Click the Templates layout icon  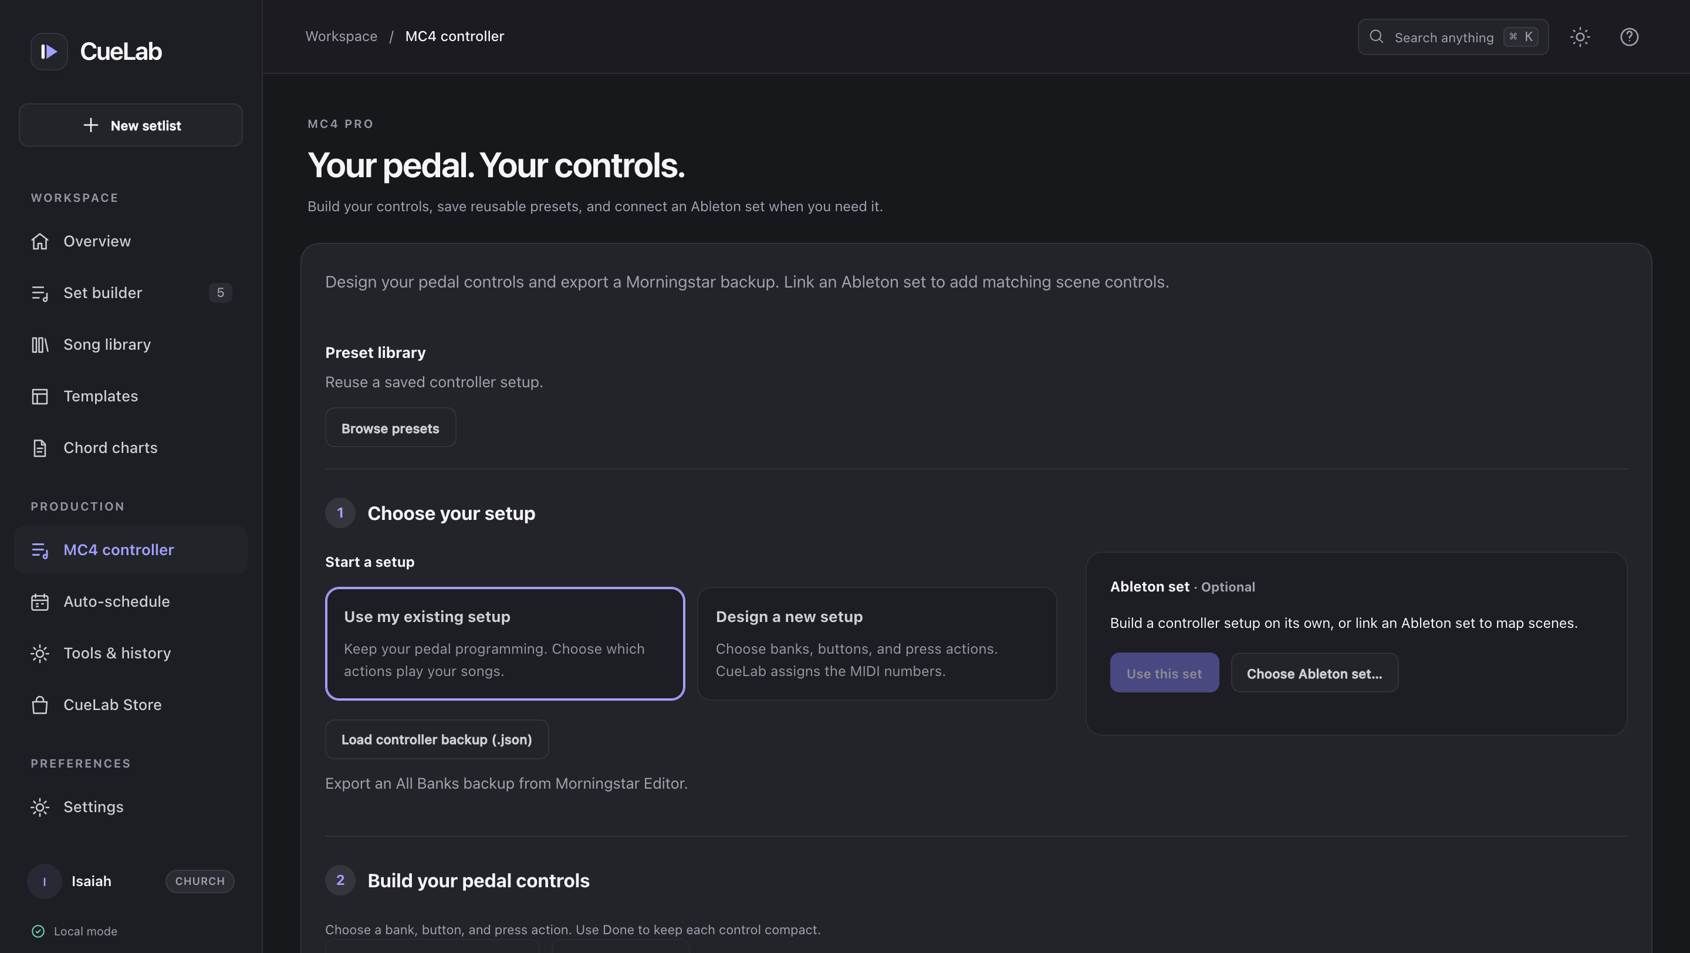pyautogui.click(x=40, y=396)
